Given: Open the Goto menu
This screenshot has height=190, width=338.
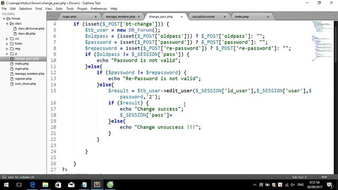Looking at the screenshot, I should click(59, 9).
